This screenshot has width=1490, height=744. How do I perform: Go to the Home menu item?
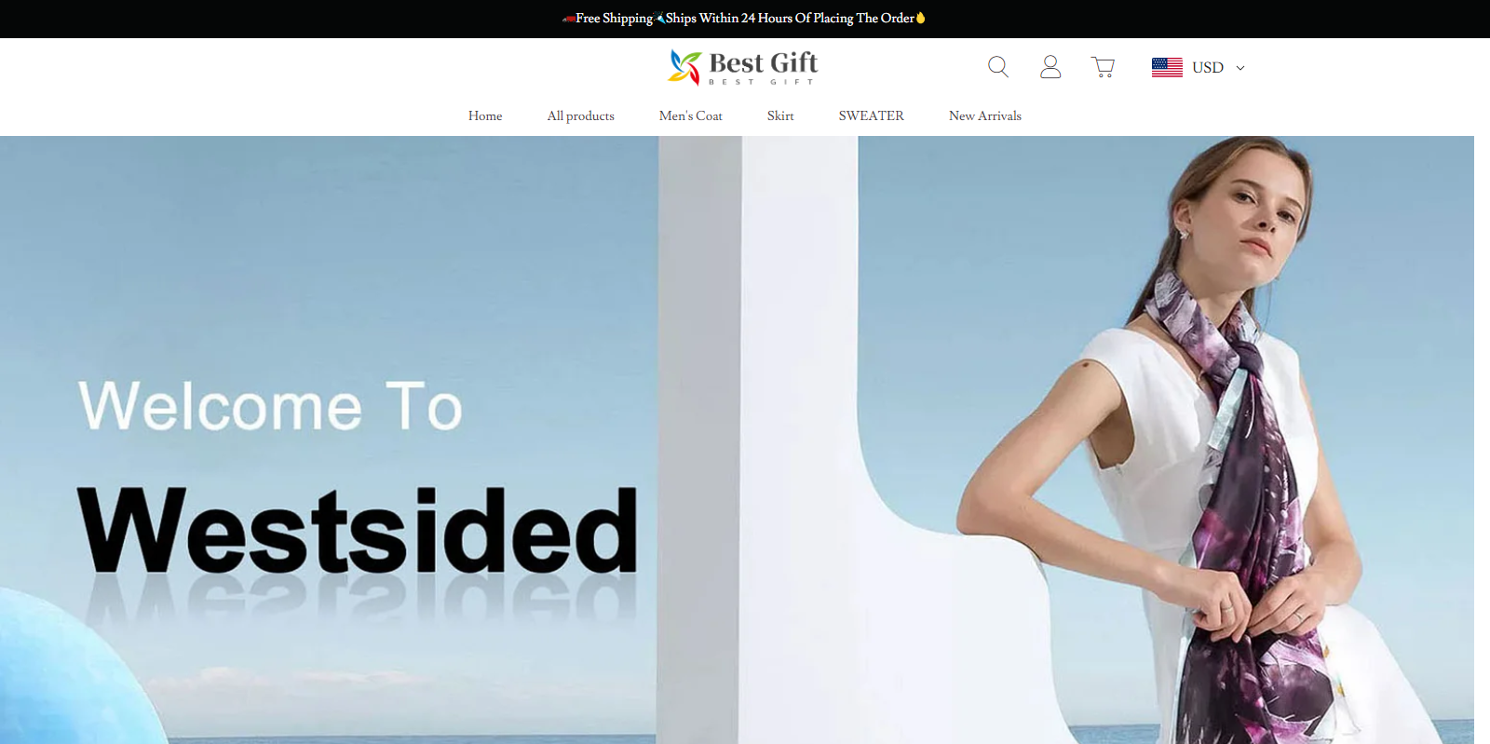(x=485, y=115)
